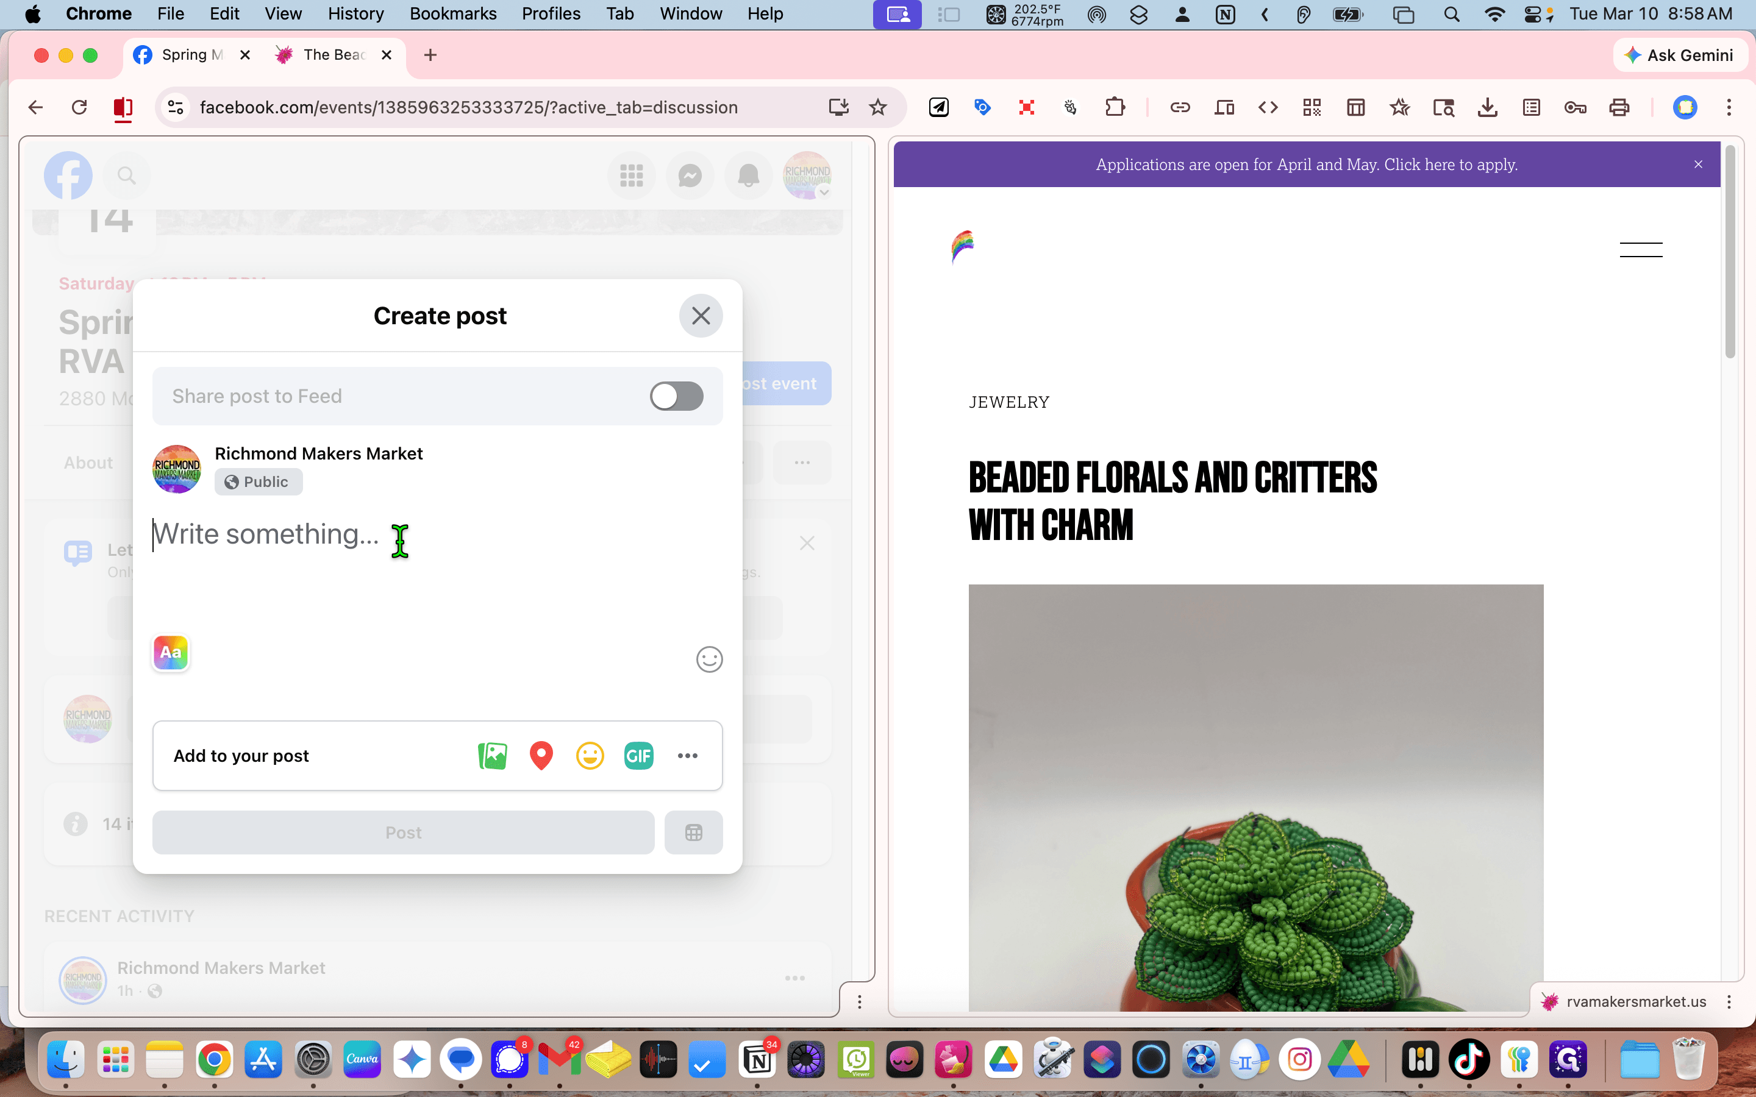This screenshot has height=1097, width=1756.
Task: Open a new browser tab
Action: (x=430, y=55)
